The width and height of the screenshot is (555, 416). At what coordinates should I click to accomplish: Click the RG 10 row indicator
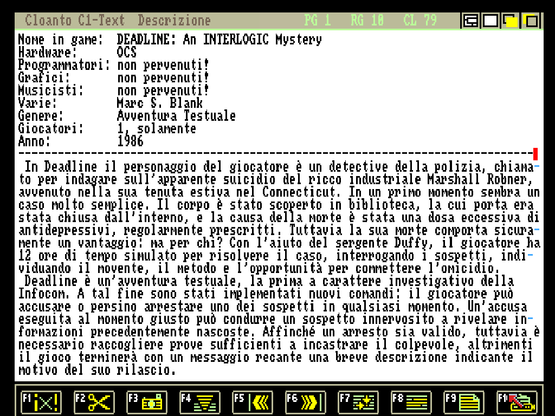(x=367, y=21)
